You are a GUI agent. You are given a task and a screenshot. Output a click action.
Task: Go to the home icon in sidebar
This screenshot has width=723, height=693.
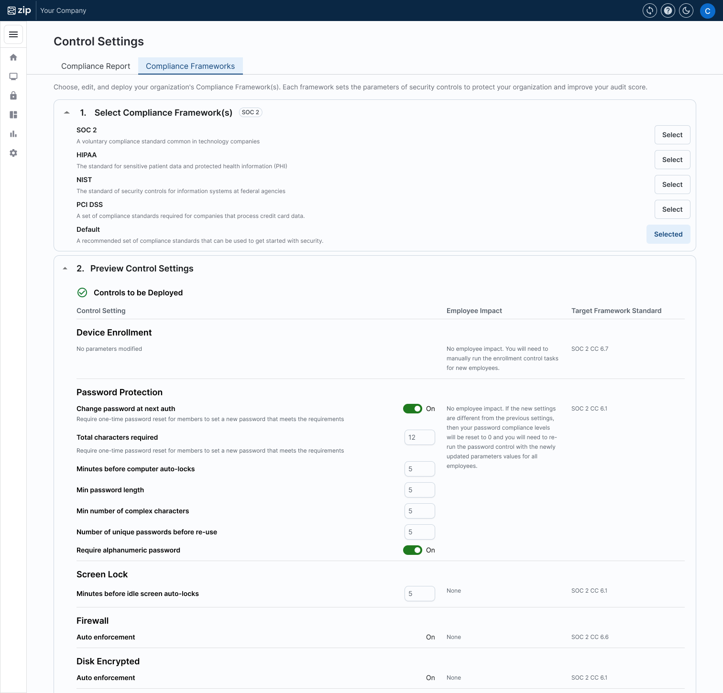pyautogui.click(x=13, y=57)
